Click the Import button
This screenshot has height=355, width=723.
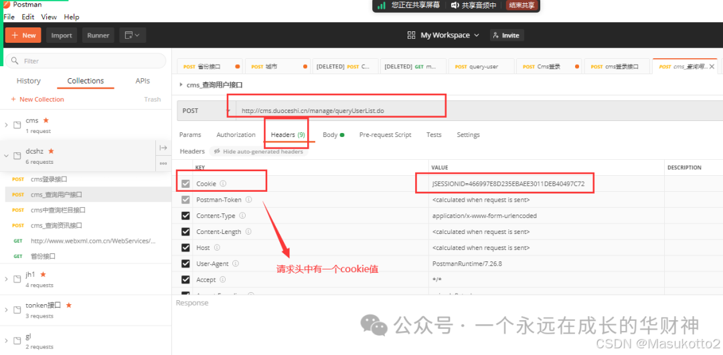[x=62, y=35]
